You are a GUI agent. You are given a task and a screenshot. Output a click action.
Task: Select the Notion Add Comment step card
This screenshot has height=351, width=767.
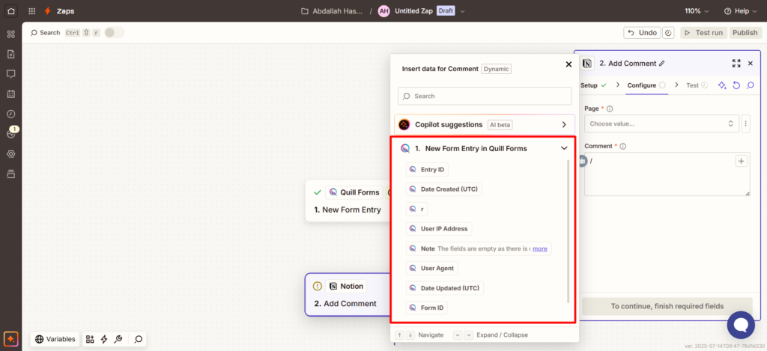[x=348, y=294]
